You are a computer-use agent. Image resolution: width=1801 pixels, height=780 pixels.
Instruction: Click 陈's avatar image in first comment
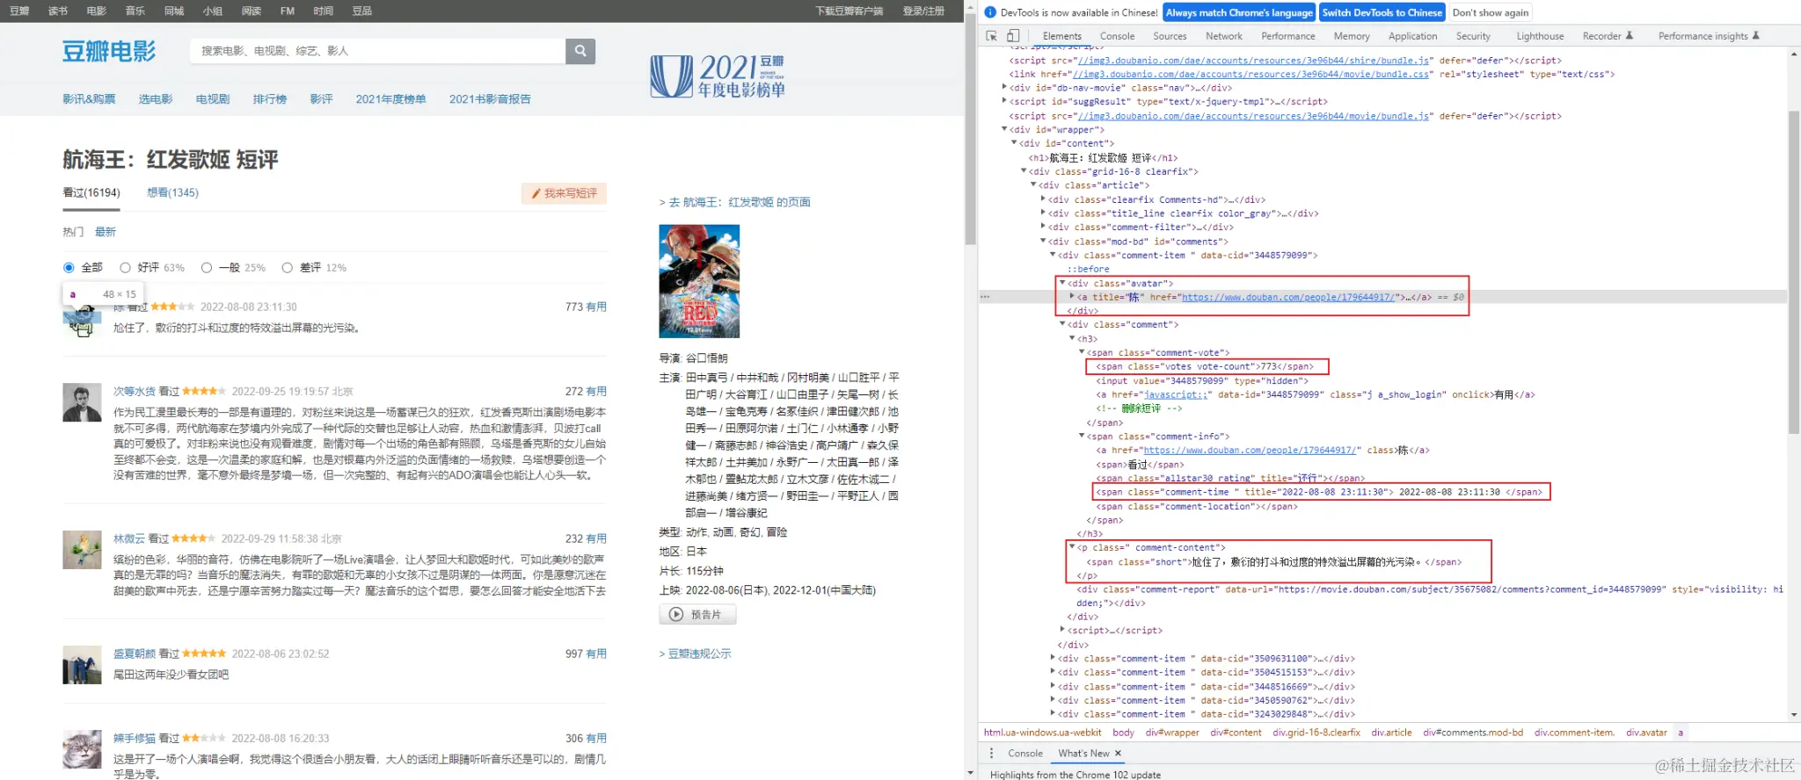pos(83,321)
